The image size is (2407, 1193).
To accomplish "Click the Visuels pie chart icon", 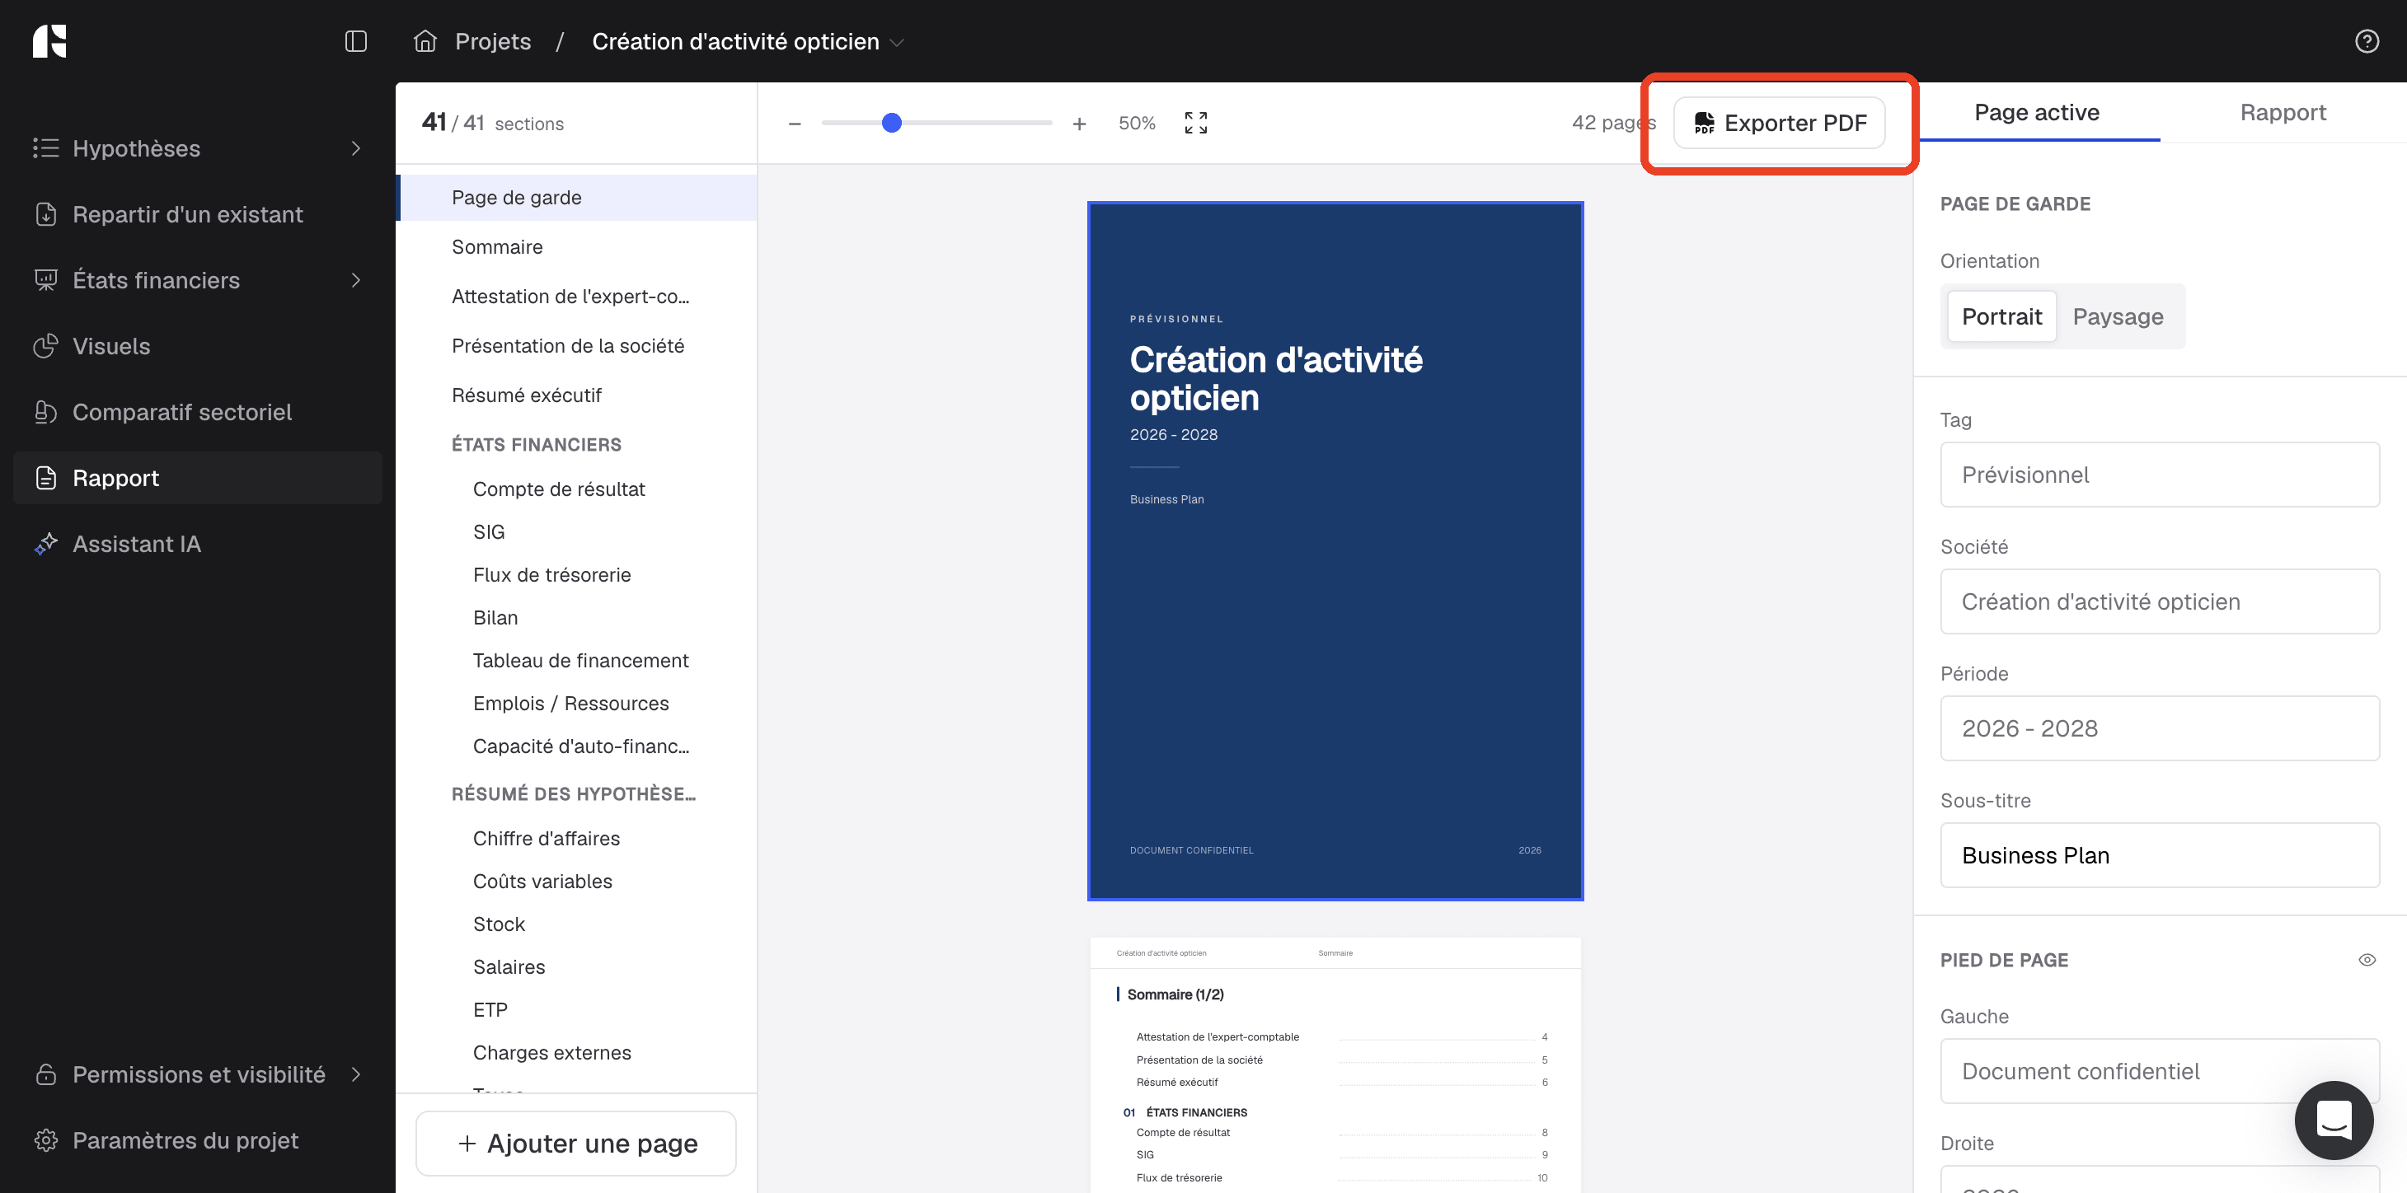I will point(46,346).
